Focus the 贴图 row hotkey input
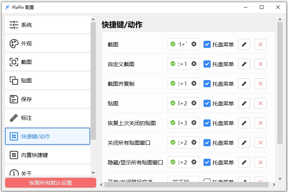288x192 pixels. pos(183,103)
